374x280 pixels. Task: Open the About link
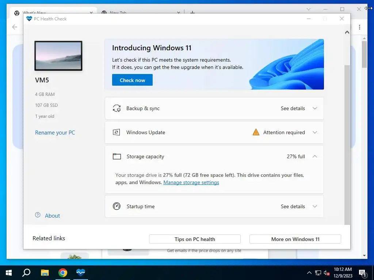click(x=53, y=216)
